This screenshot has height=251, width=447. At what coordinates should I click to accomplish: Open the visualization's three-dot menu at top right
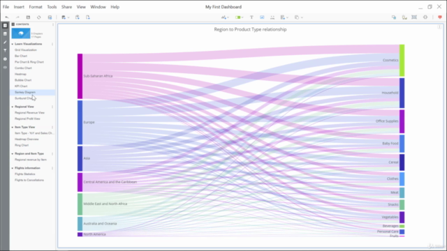point(439,27)
